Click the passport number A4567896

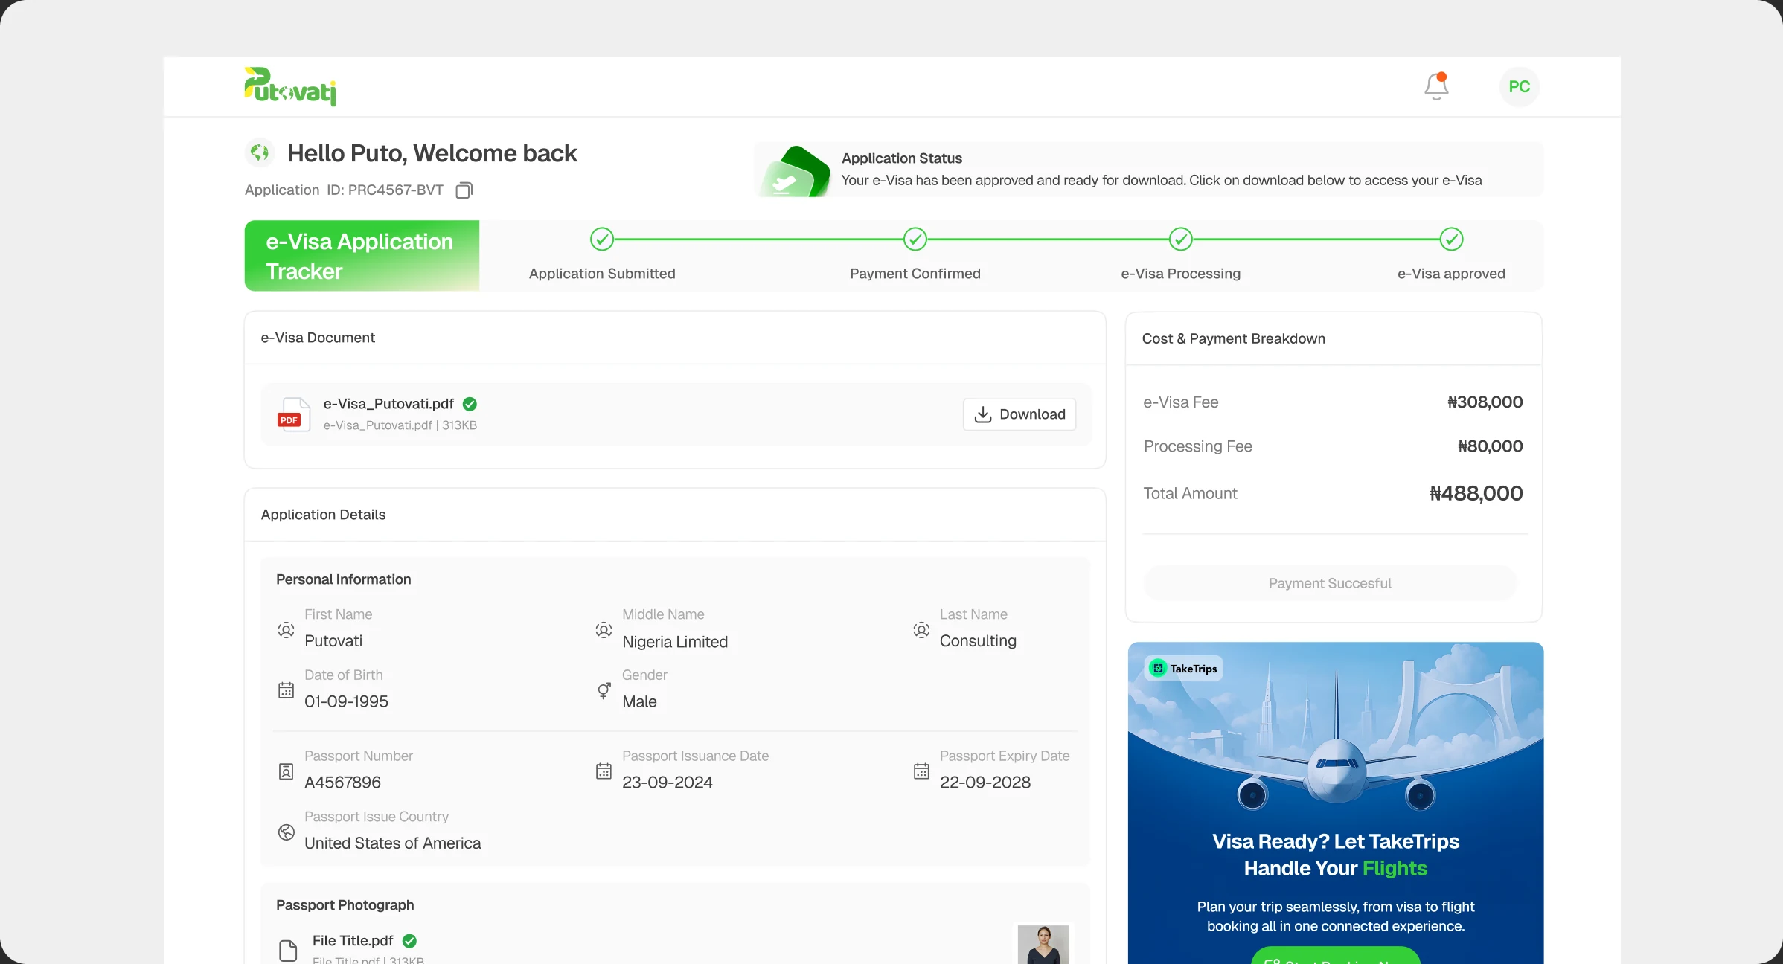tap(342, 783)
